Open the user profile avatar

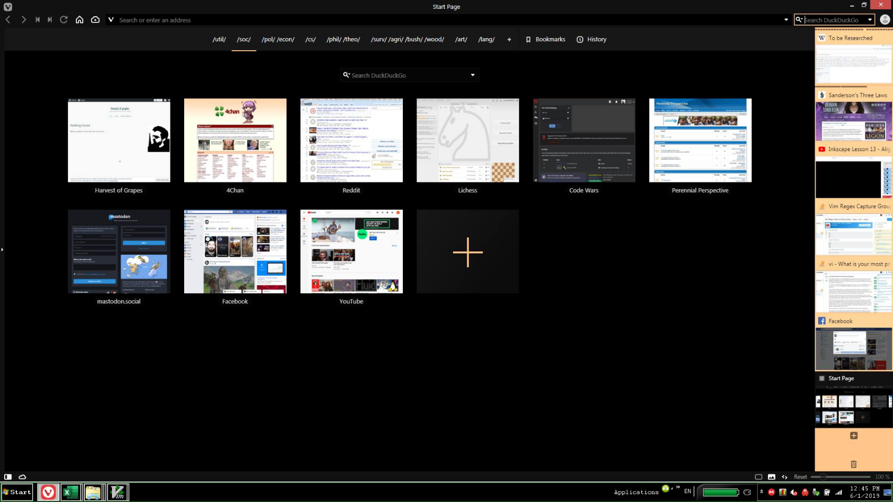[885, 19]
